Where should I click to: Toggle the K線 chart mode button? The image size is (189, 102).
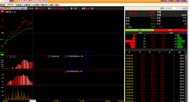[x=2, y=9]
